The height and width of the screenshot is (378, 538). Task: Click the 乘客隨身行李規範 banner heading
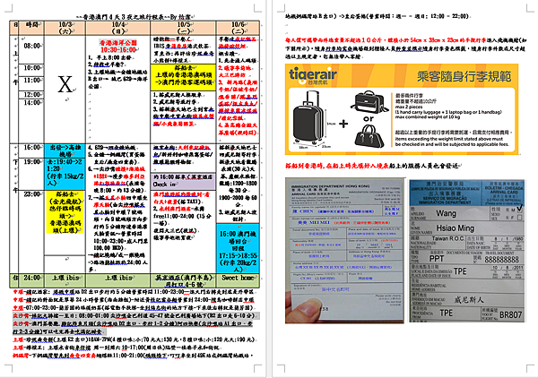click(464, 76)
